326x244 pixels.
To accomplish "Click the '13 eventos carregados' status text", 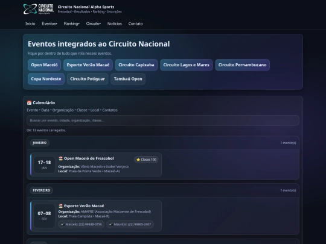I will tap(46, 130).
